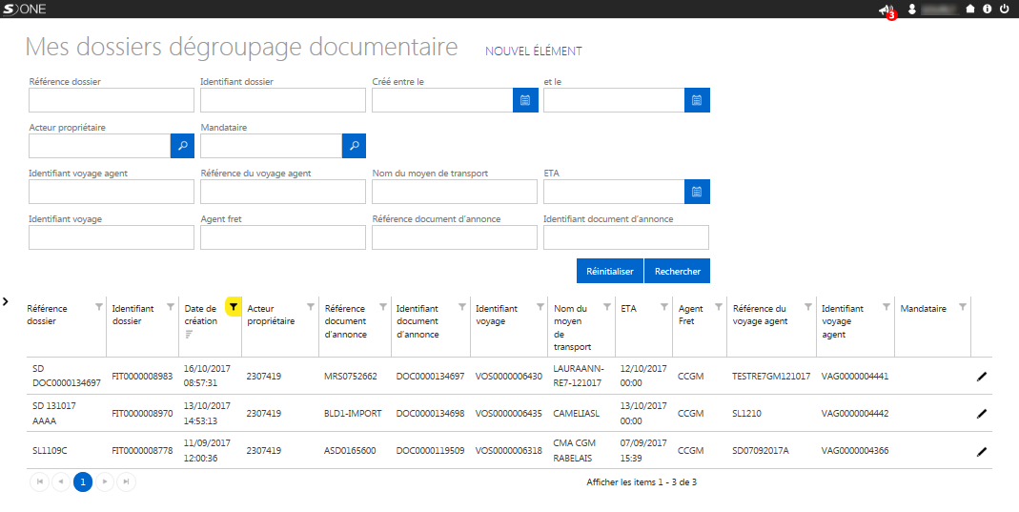The image size is (1019, 512).
Task: Open notifications megaphone icon with badge
Action: click(887, 10)
